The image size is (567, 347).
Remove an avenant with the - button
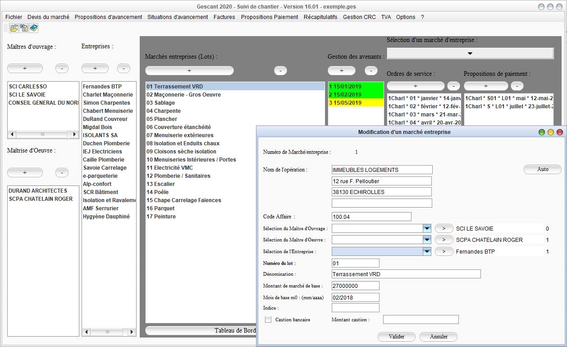click(x=371, y=70)
